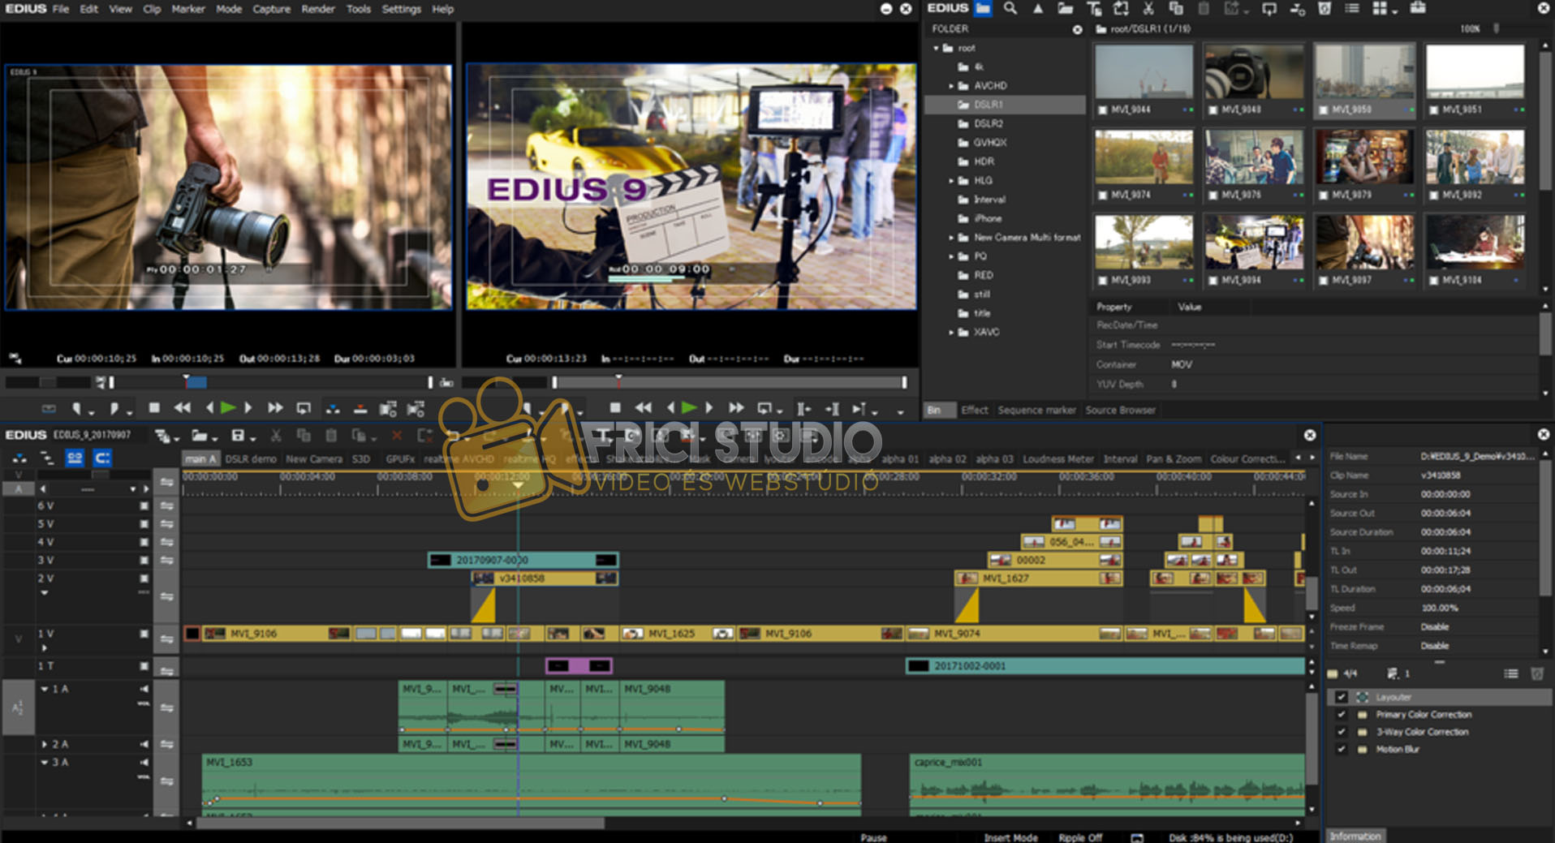
Task: Disable the Motion Blur effect checkbox
Action: point(1341,749)
